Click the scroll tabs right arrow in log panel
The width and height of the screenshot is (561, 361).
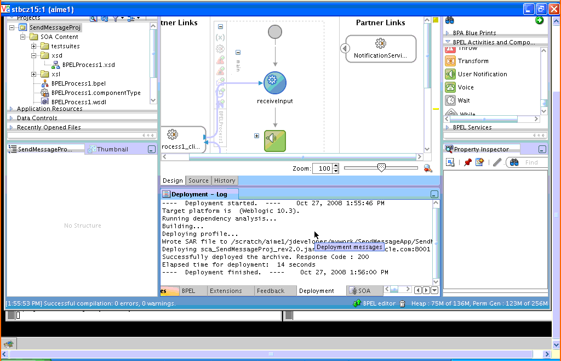point(426,290)
